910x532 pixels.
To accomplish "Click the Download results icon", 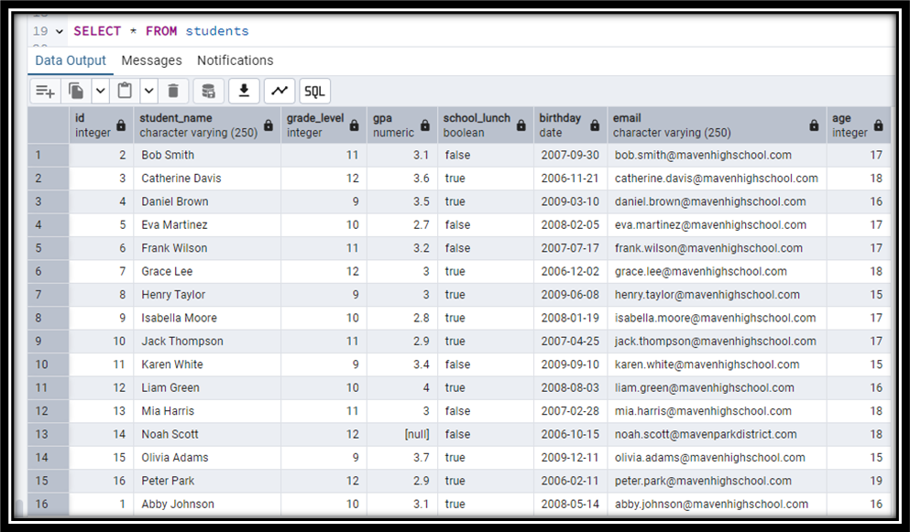I will [x=245, y=91].
